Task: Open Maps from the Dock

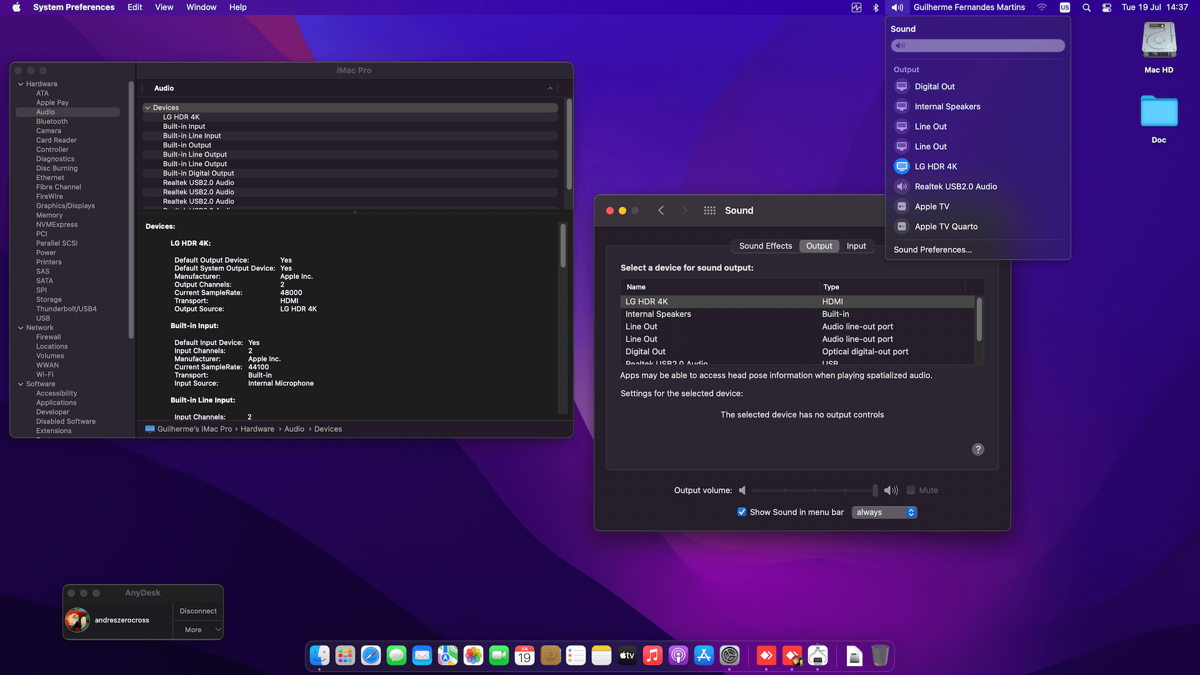Action: tap(447, 655)
